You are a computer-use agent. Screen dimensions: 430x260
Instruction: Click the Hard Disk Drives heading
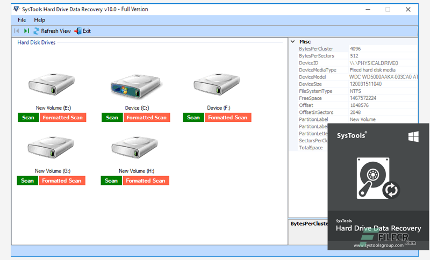coord(37,42)
